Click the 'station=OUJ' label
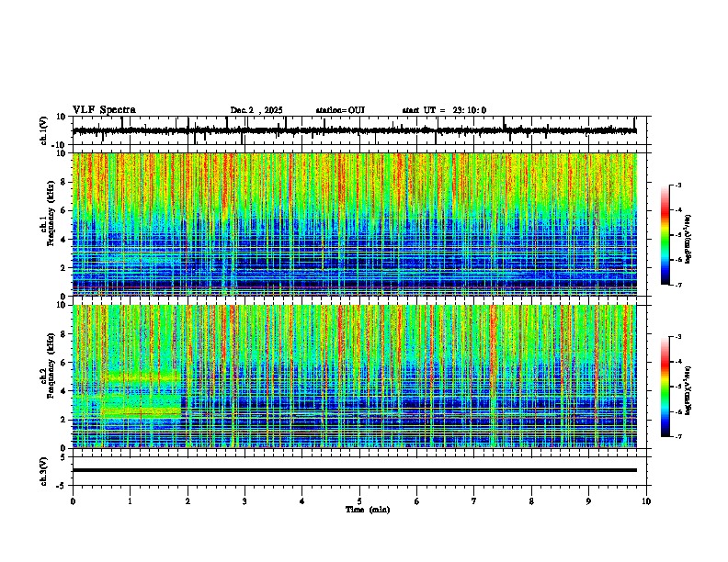Screen dimensions: 728x562 (340, 110)
